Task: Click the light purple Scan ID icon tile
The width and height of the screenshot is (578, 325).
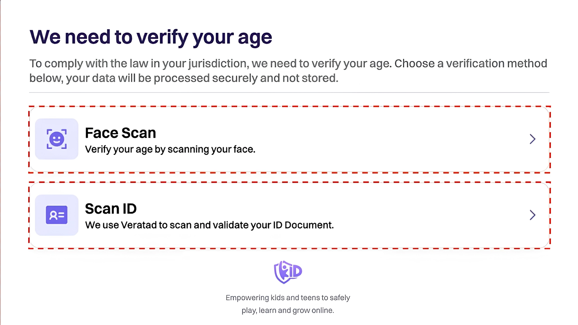Action: point(57,215)
